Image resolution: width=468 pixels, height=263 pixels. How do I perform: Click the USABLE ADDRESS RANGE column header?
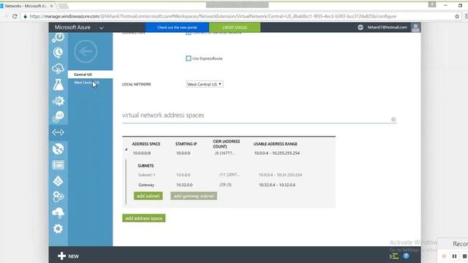point(275,144)
